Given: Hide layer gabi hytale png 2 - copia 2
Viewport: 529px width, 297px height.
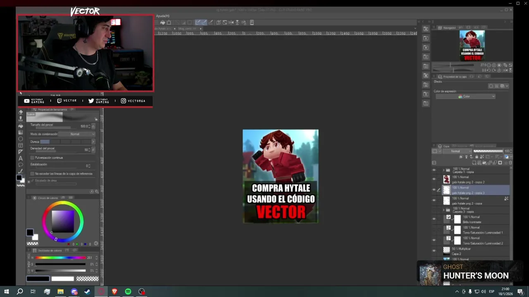Looking at the screenshot, I should (x=434, y=179).
